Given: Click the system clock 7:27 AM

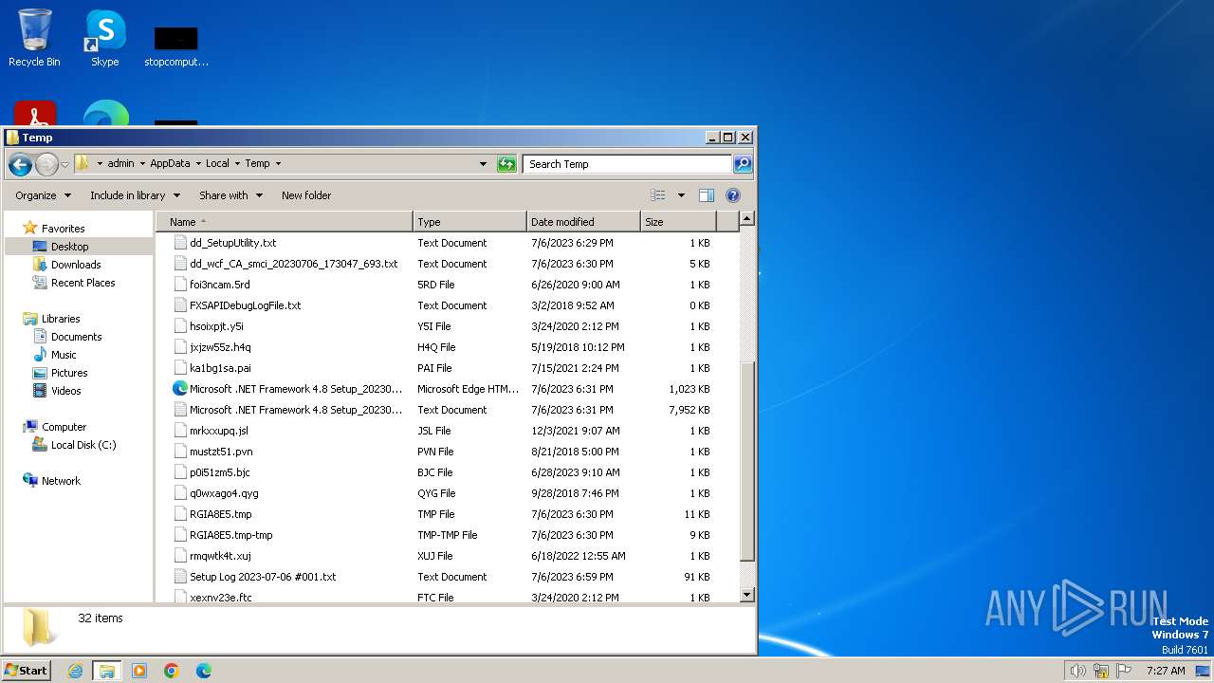Looking at the screenshot, I should click(1166, 671).
